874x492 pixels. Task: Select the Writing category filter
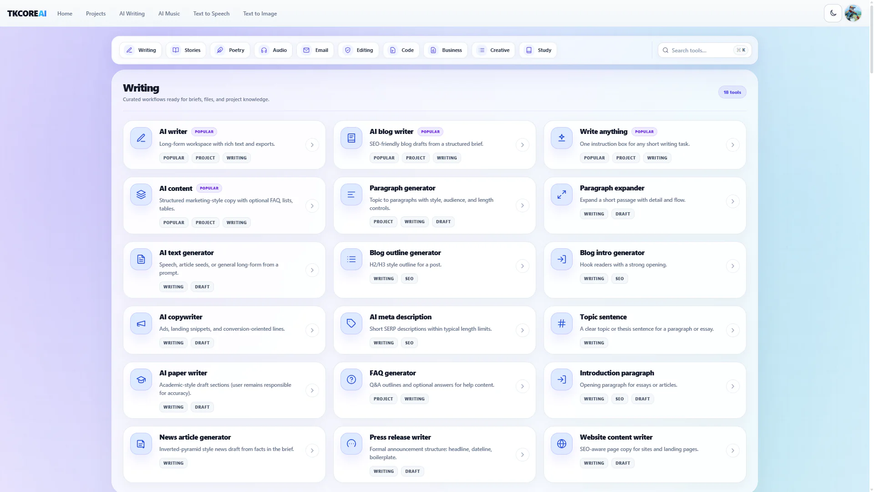point(141,50)
